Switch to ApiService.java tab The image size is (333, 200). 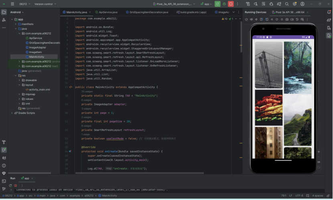[x=106, y=12]
